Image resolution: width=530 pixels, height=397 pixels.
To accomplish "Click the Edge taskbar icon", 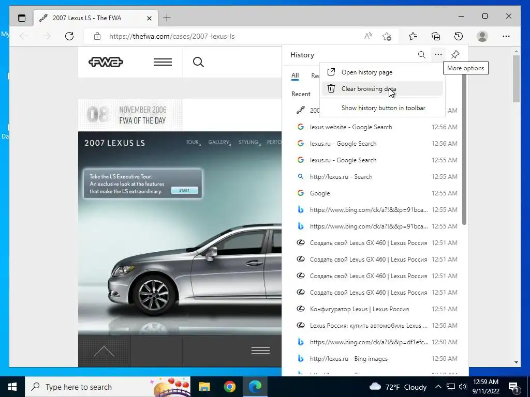I will point(255,387).
